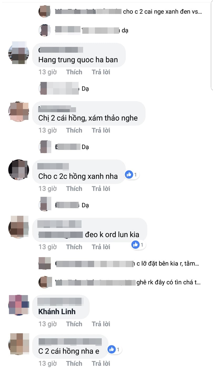Like the "Hang trung quoc ha ban" comment
The width and height of the screenshot is (213, 372).
(x=74, y=72)
